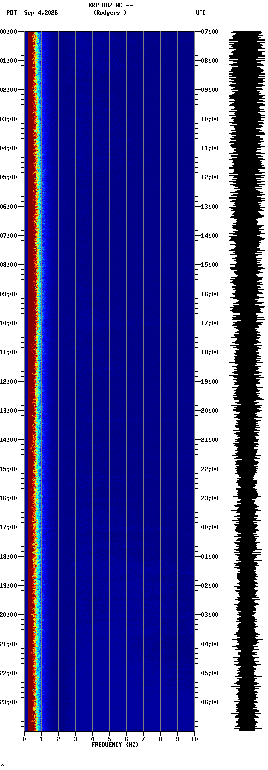Click the UTC time label "13:00"

(210, 207)
